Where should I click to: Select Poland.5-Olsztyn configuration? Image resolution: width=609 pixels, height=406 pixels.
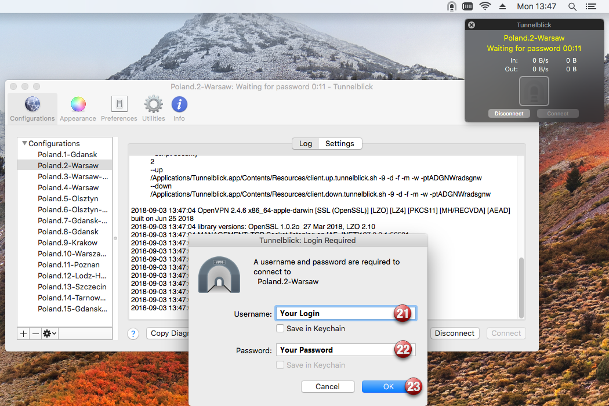pyautogui.click(x=68, y=198)
